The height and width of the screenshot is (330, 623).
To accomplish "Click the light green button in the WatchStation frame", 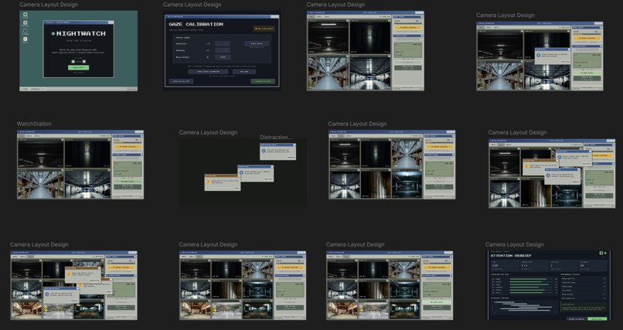I will [128, 182].
